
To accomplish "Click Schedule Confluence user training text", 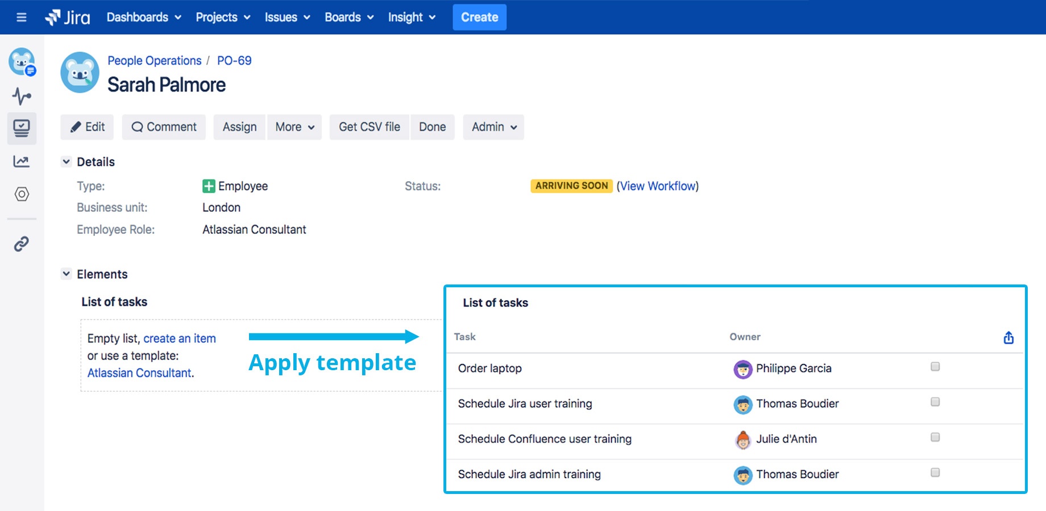I will coord(545,439).
